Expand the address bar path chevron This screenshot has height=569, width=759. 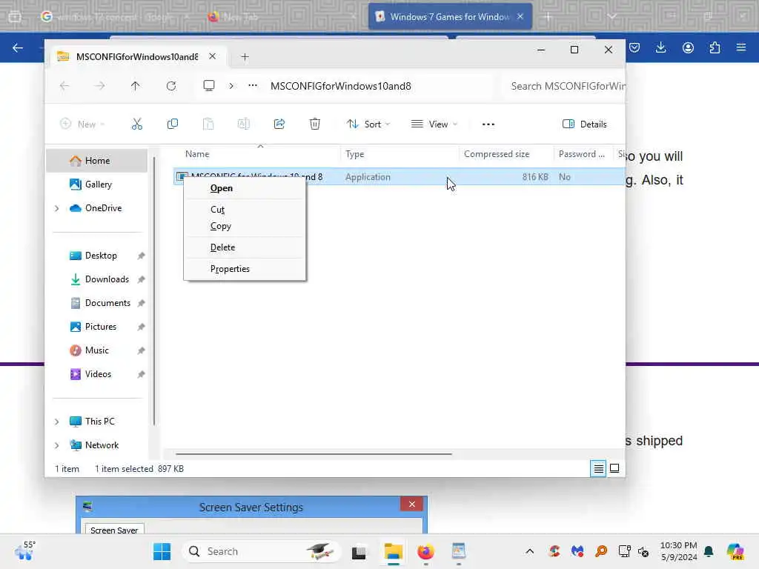[231, 86]
